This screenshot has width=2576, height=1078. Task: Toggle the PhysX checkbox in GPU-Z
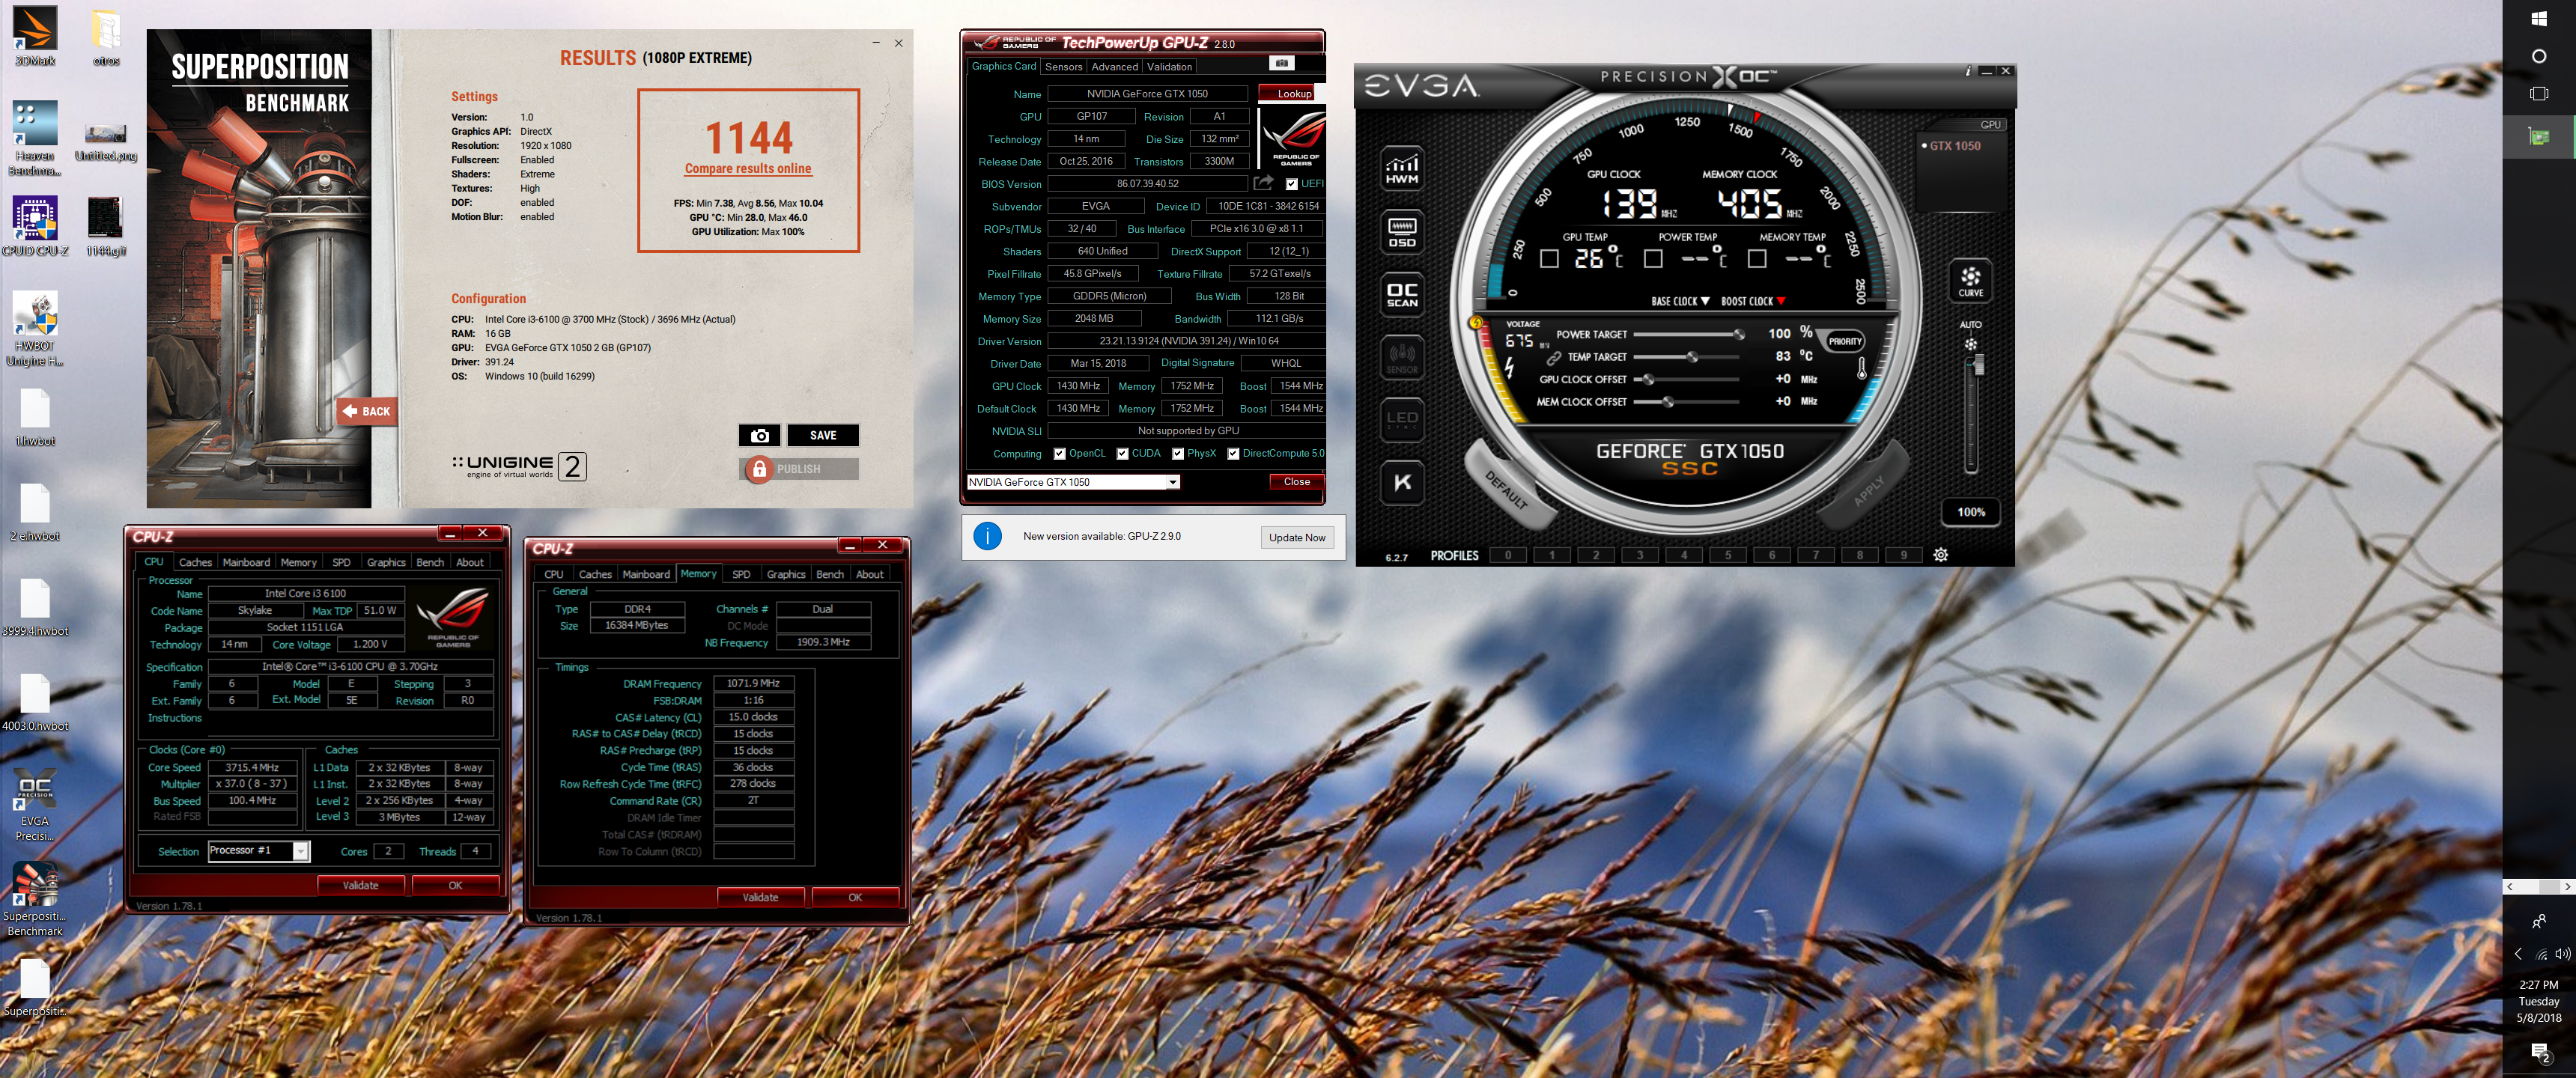tap(1177, 454)
